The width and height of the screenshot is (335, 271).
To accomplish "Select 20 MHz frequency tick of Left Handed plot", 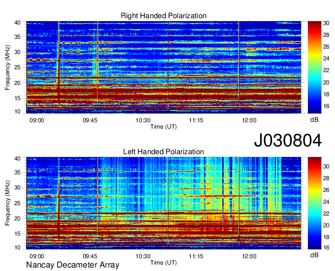I will click(x=17, y=218).
